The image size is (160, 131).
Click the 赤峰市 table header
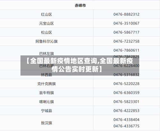point(80,5)
